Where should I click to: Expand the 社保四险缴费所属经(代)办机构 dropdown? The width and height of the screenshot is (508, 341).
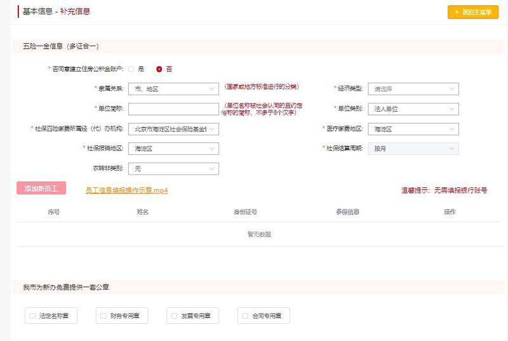pos(173,129)
